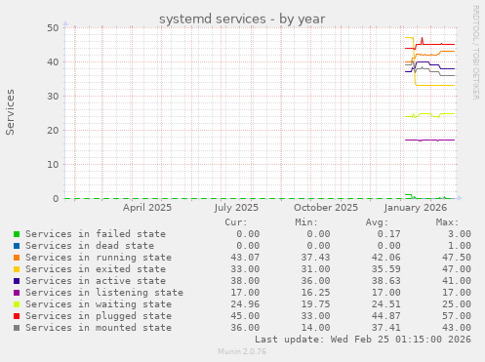Click the red plugged state color swatch
The height and width of the screenshot is (362, 485).
tap(17, 316)
